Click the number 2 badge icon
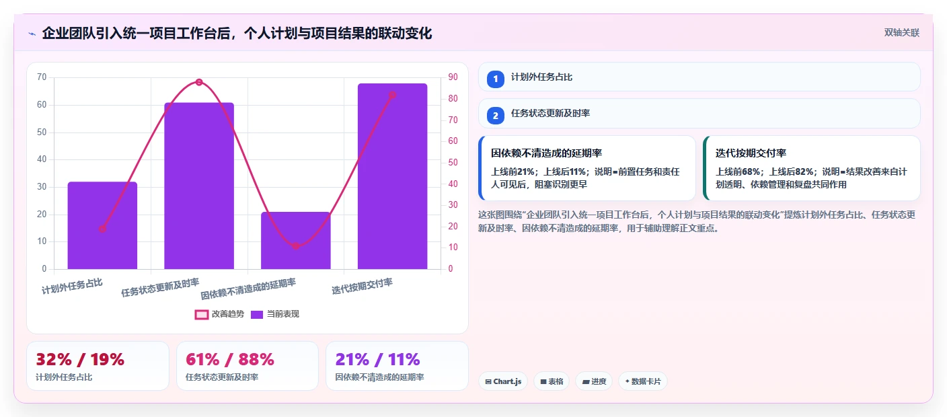 pyautogui.click(x=496, y=115)
